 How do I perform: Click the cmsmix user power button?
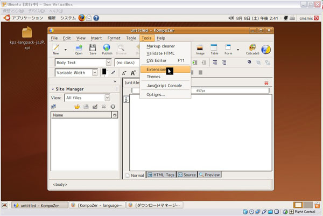pos(316,18)
